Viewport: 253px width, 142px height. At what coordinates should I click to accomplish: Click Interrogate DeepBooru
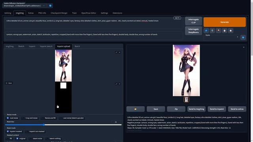pyautogui.click(x=193, y=31)
